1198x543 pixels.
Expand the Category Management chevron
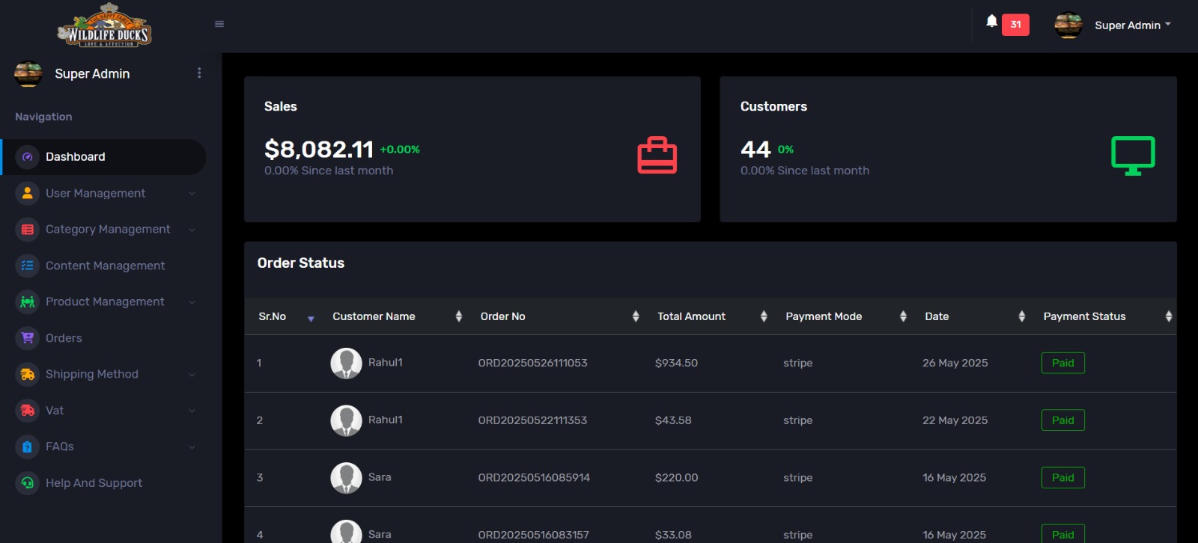point(192,230)
